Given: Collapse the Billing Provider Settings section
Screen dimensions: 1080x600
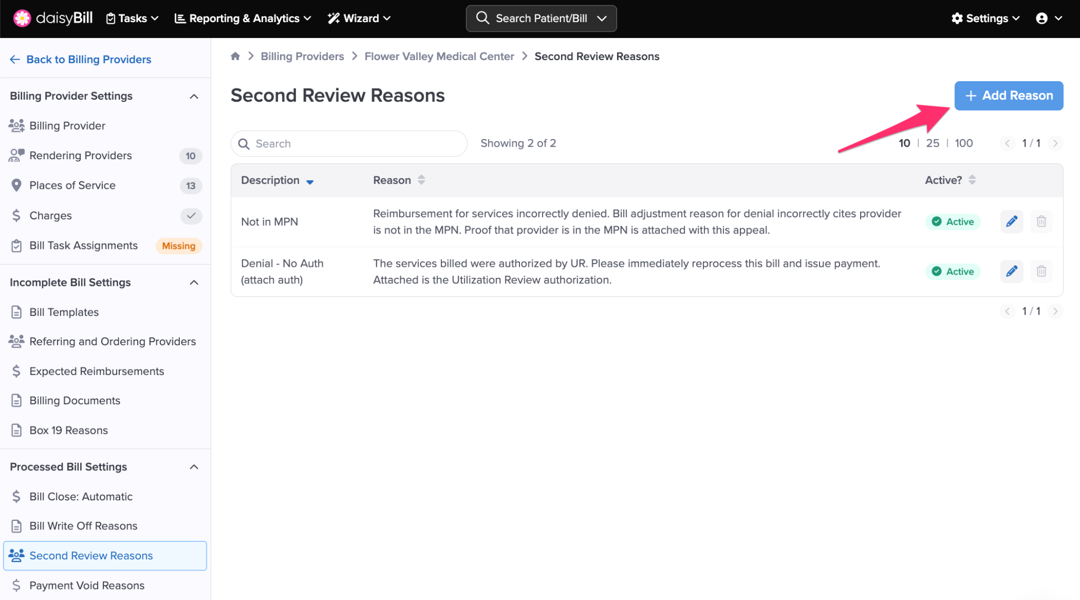Looking at the screenshot, I should (194, 96).
